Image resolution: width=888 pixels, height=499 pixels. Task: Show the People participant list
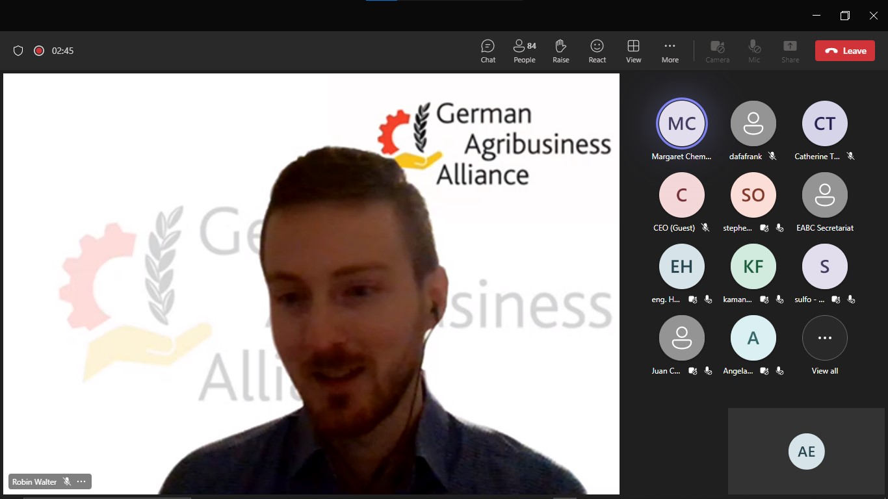(524, 51)
